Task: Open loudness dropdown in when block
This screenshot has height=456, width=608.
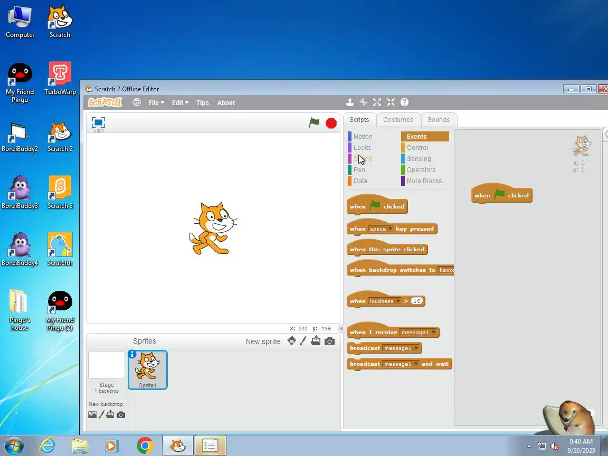Action: [384, 301]
